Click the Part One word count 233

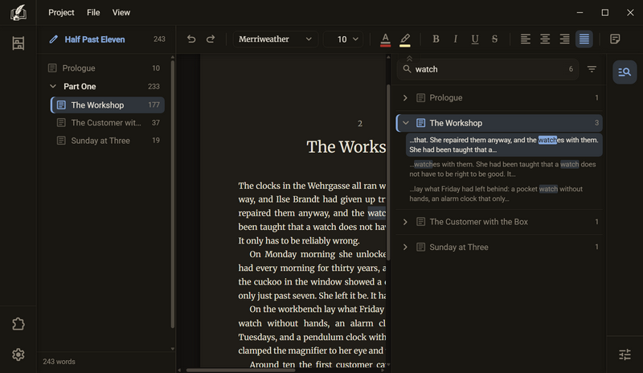point(154,86)
